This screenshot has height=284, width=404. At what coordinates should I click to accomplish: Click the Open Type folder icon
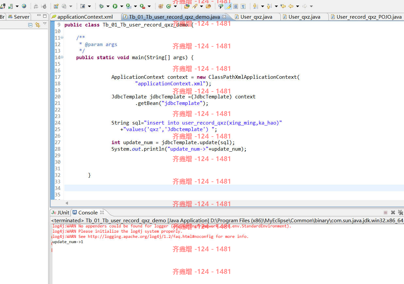tap(187, 6)
